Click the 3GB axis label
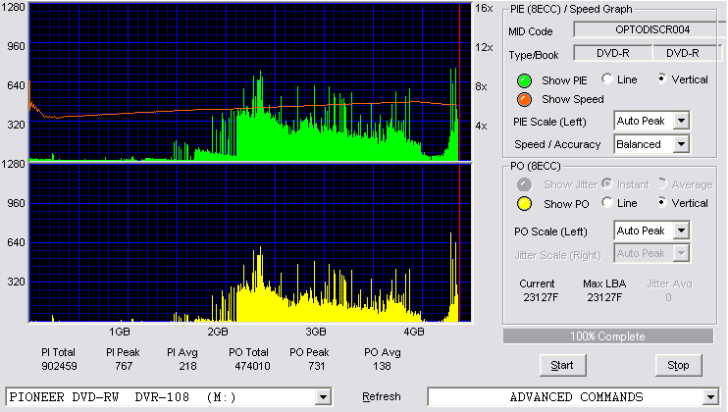 pos(315,332)
